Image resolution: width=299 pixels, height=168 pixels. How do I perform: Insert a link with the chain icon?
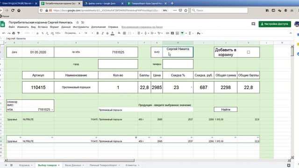(x=167, y=33)
